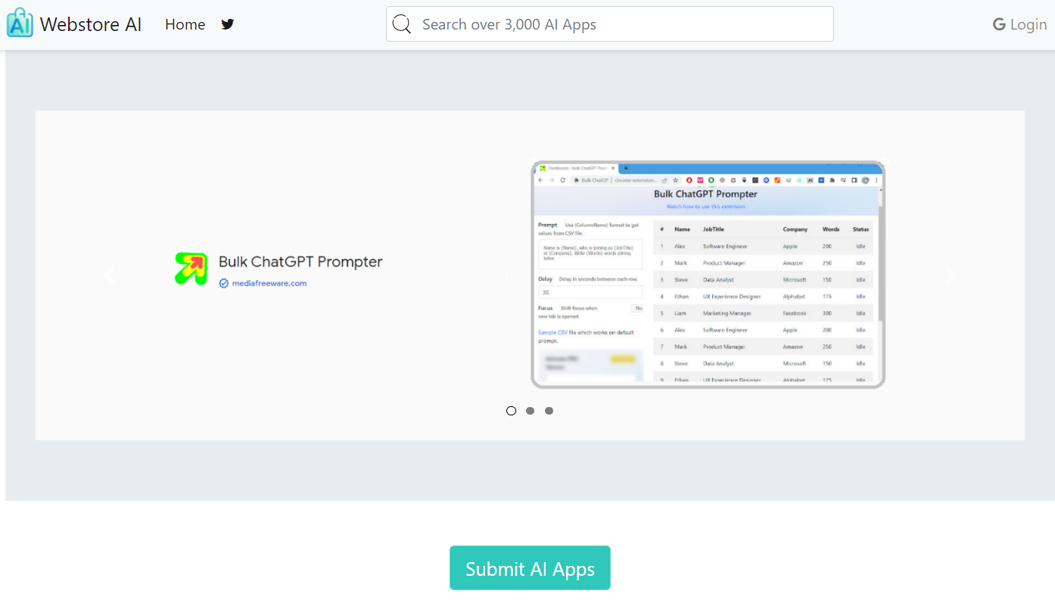Viewport: 1055px width, 606px height.
Task: Advance to next carousel slide arrow
Action: [951, 275]
